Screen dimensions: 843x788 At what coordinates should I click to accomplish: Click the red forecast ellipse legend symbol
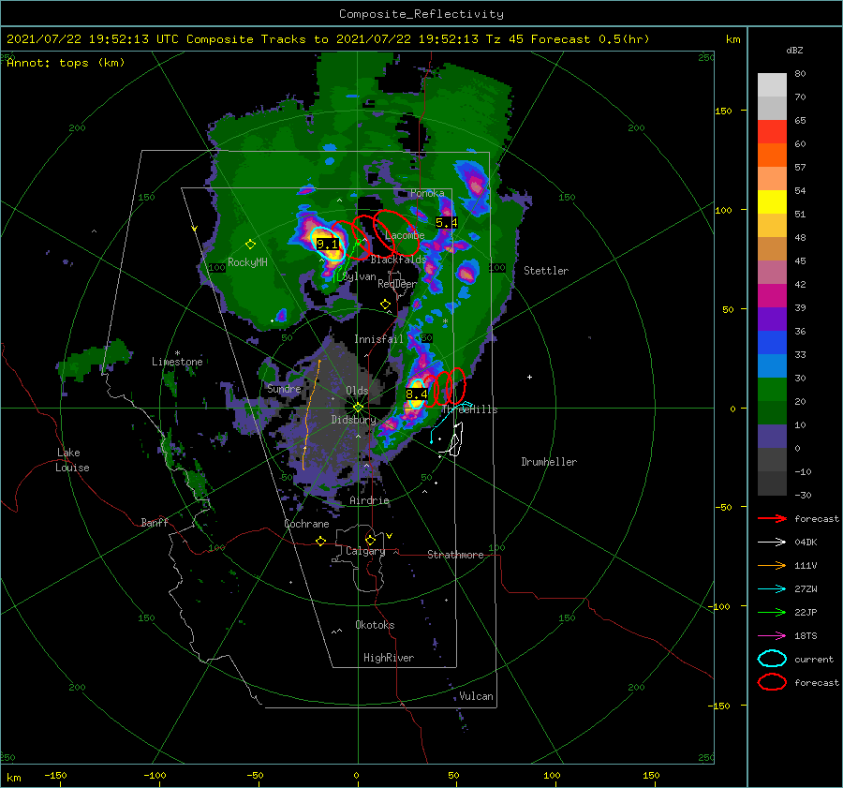point(772,682)
